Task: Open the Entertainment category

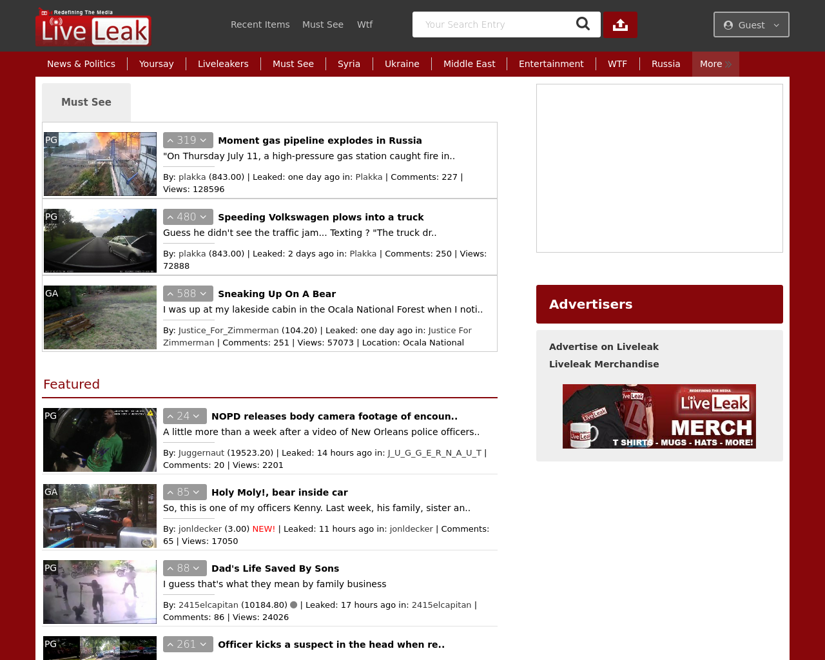Action: point(551,64)
